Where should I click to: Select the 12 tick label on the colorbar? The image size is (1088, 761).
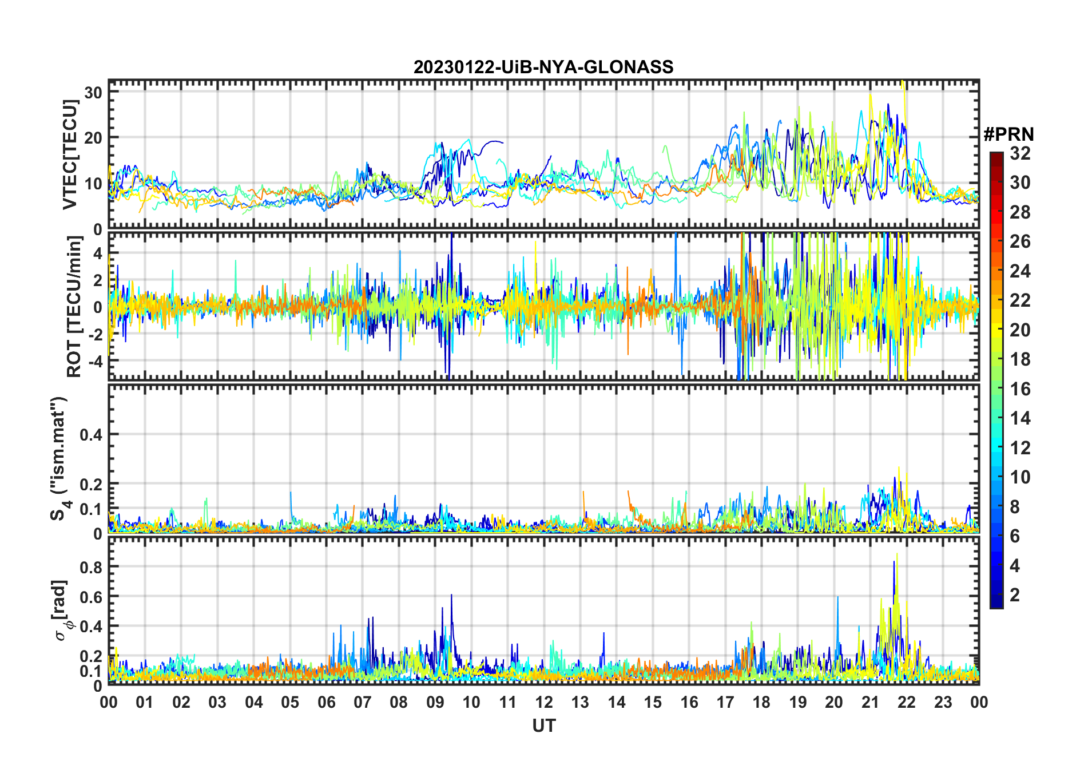(x=1021, y=447)
